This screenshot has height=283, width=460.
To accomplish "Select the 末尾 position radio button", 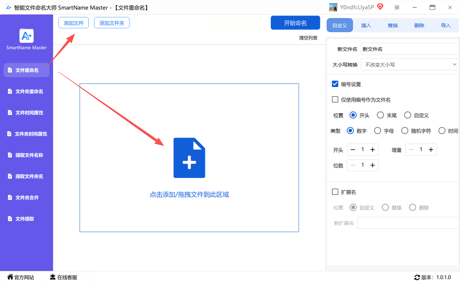I will click(x=380, y=115).
